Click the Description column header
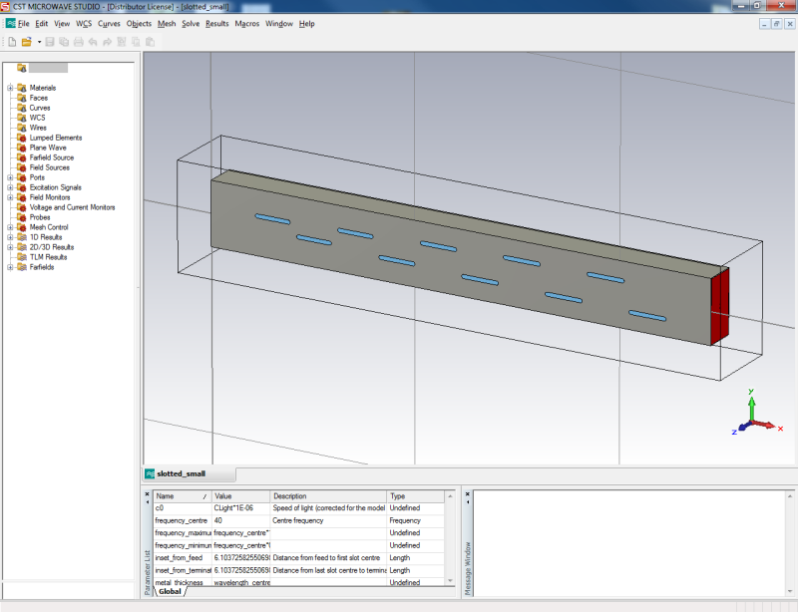 click(x=328, y=496)
